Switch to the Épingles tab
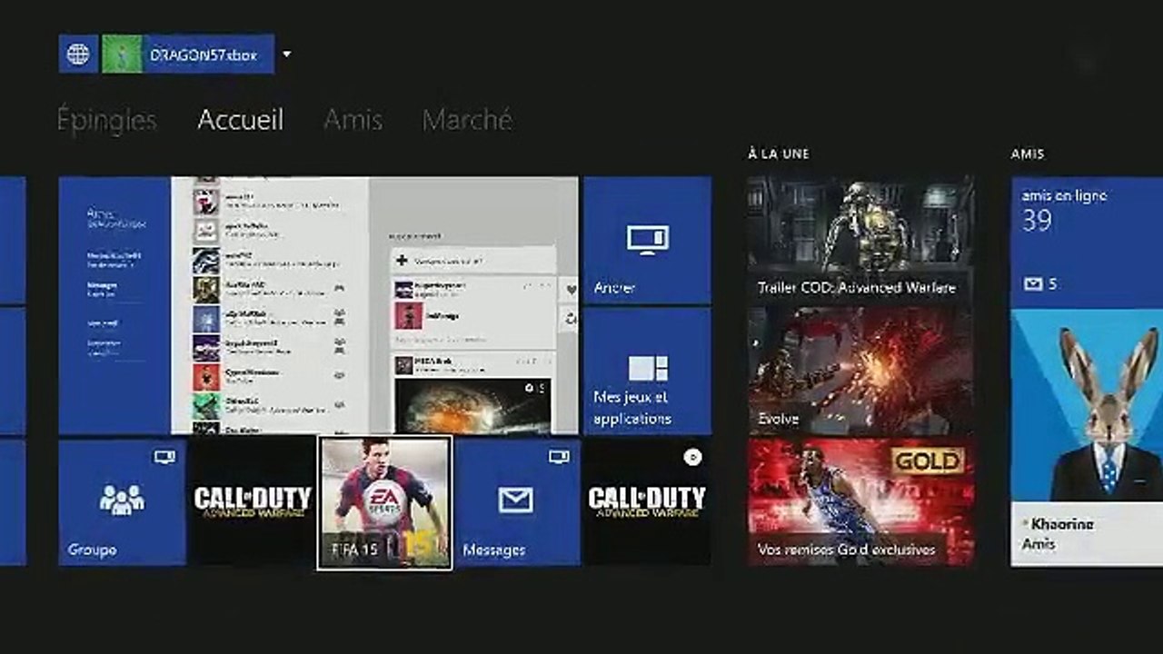This screenshot has height=654, width=1163. tap(106, 120)
